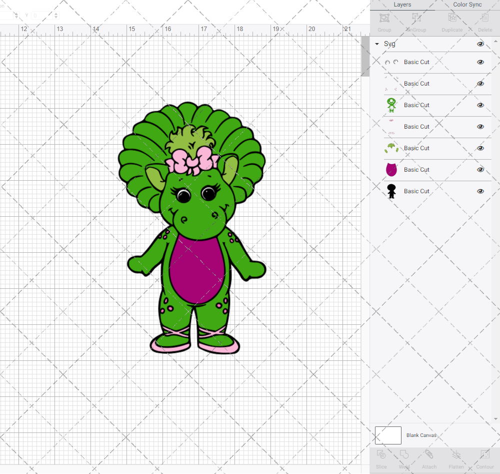Select the Flatten tool icon
This screenshot has width=500, height=474.
click(x=456, y=454)
